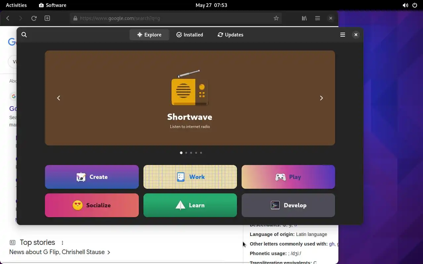Switch to the Installed tab
Image resolution: width=423 pixels, height=264 pixels.
tap(190, 35)
